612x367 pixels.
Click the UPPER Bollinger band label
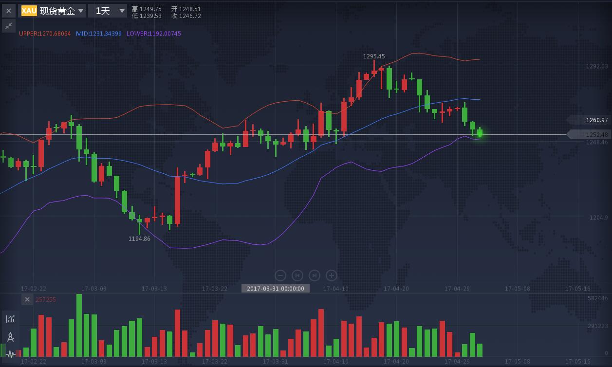pyautogui.click(x=45, y=34)
